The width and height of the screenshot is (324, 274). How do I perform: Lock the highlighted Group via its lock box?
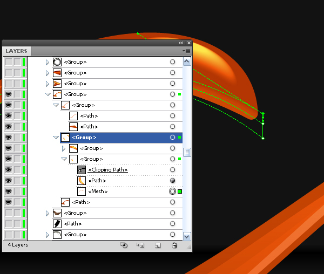click(17, 138)
